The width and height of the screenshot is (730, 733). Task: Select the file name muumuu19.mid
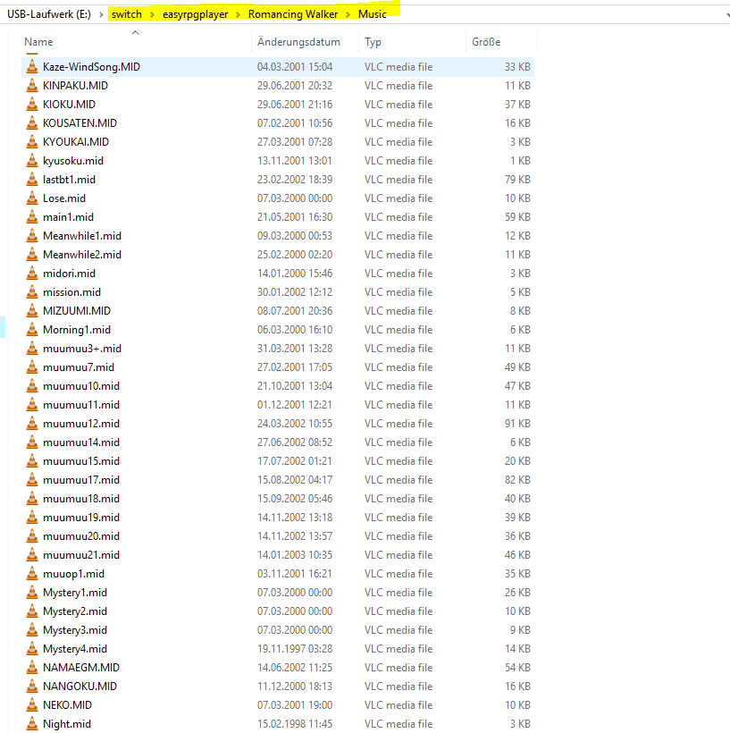(x=81, y=517)
